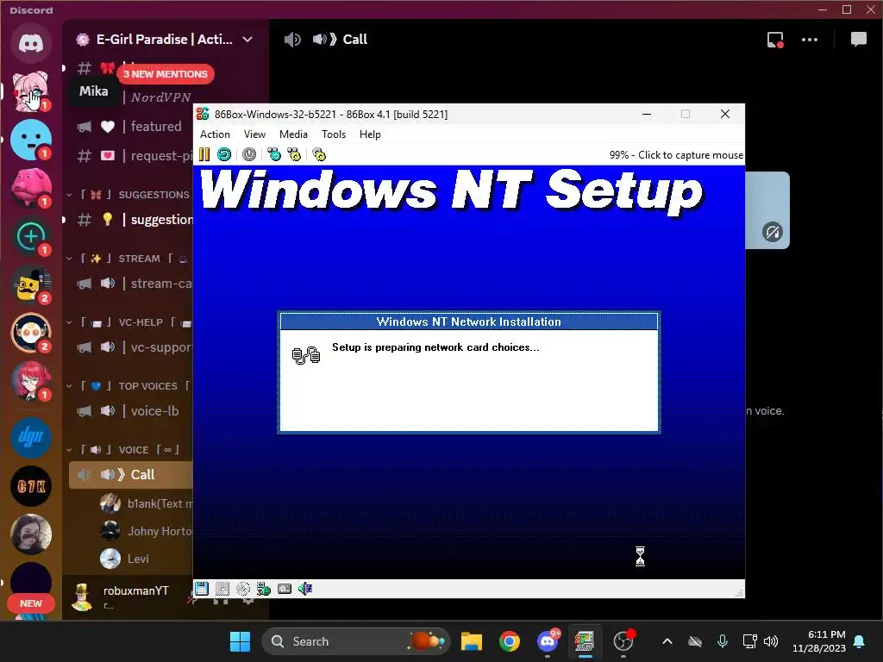Open more options three-dots in Discord header
883x662 pixels.
809,40
